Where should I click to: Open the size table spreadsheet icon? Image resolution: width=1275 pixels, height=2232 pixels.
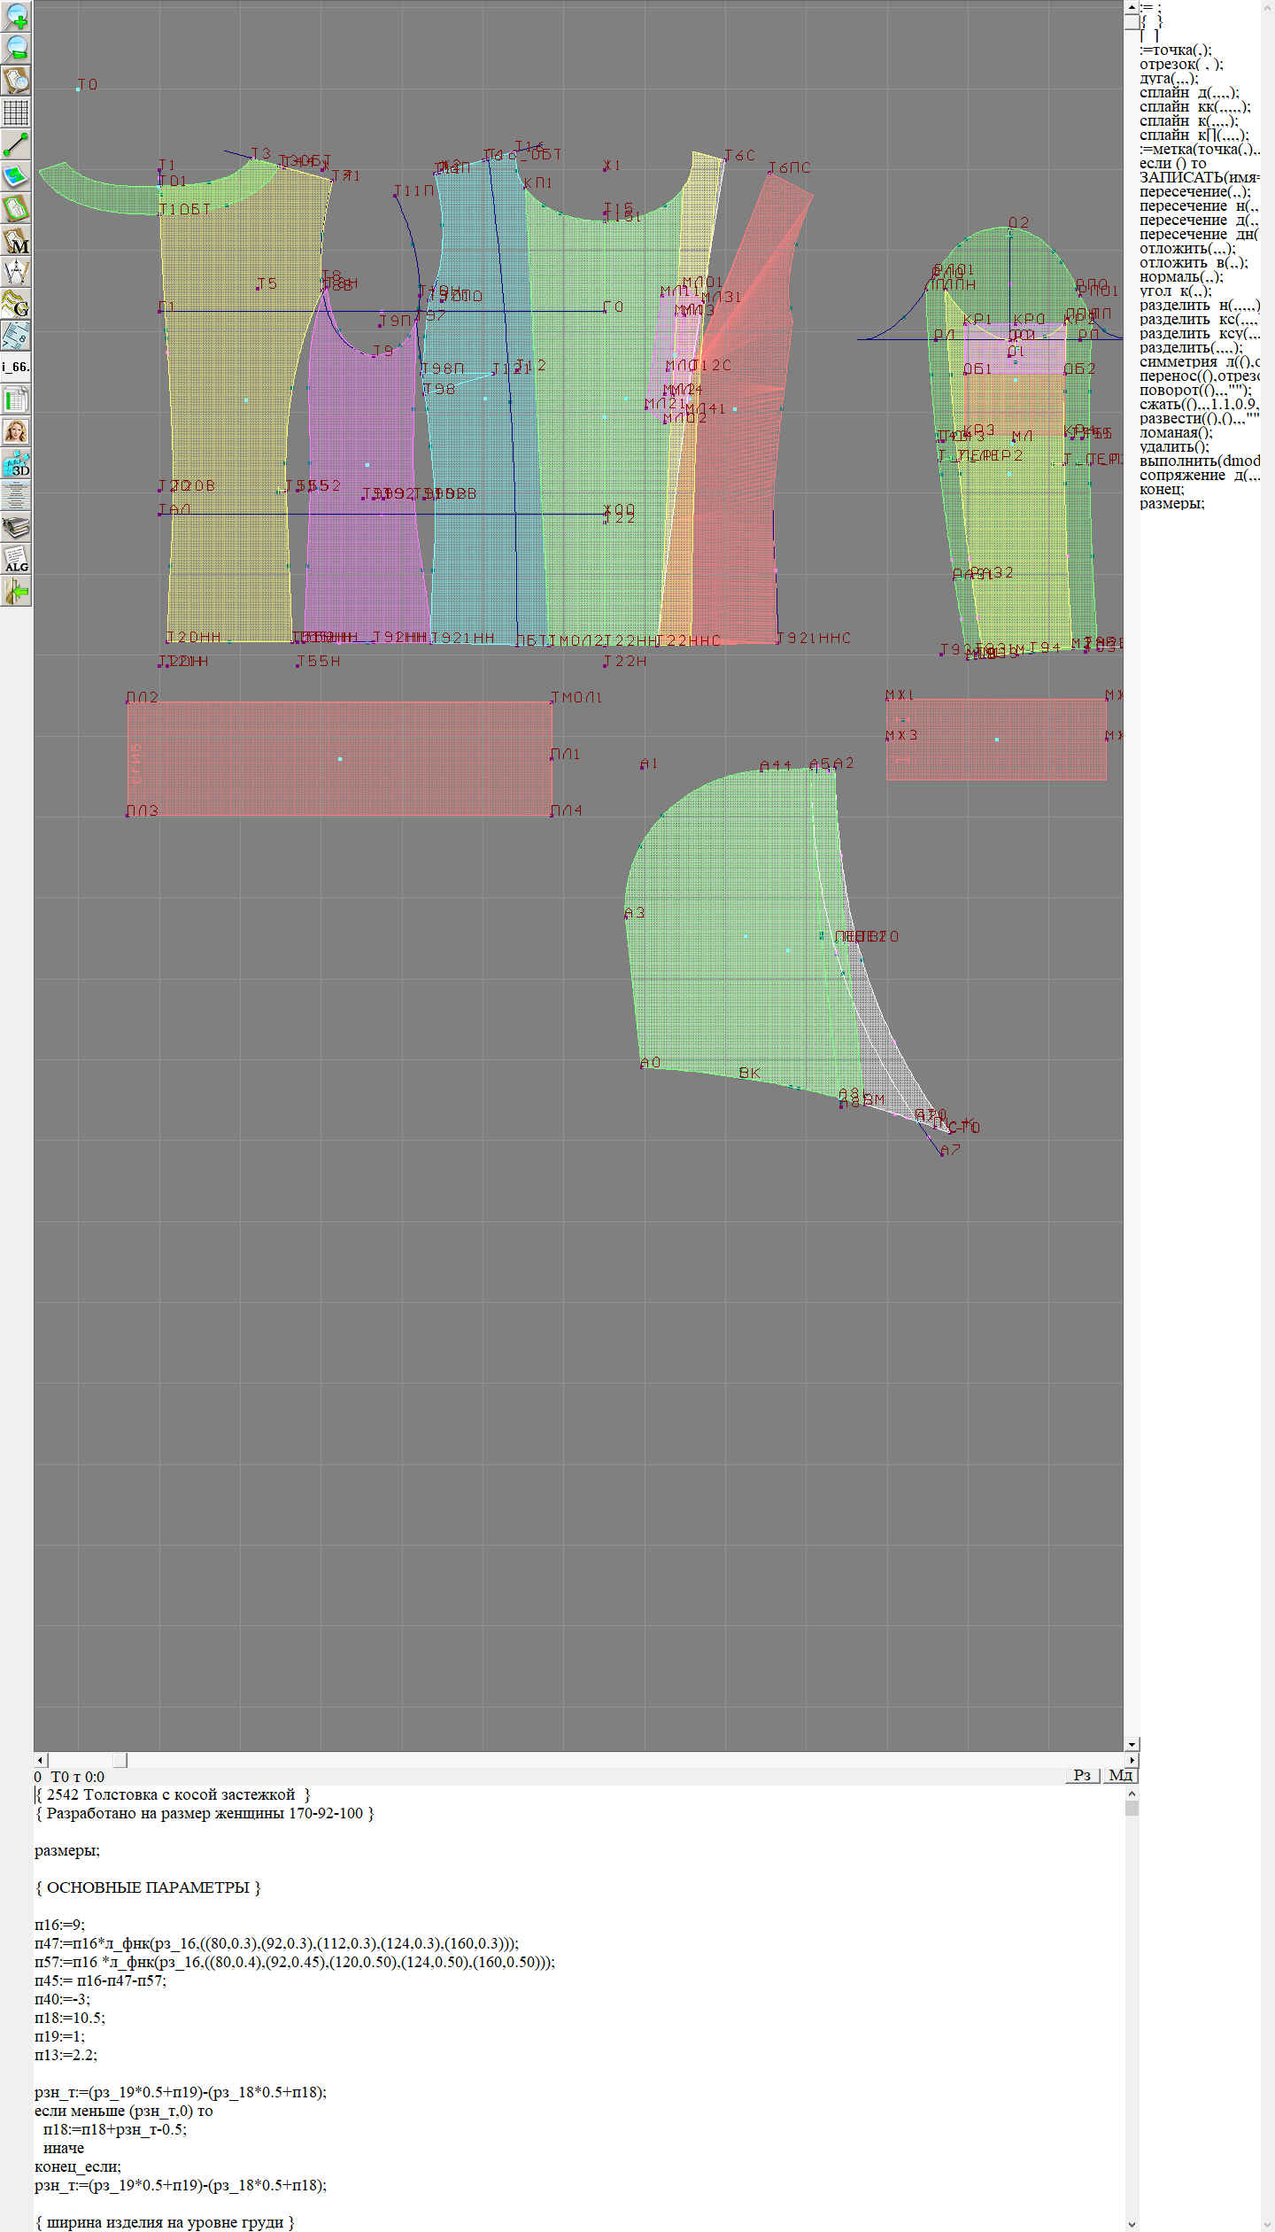pyautogui.click(x=16, y=399)
